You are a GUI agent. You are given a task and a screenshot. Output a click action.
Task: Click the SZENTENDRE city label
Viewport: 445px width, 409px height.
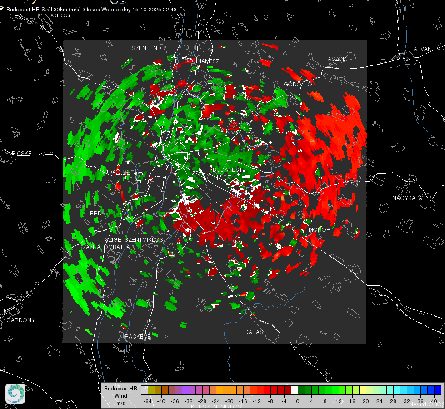click(x=150, y=48)
